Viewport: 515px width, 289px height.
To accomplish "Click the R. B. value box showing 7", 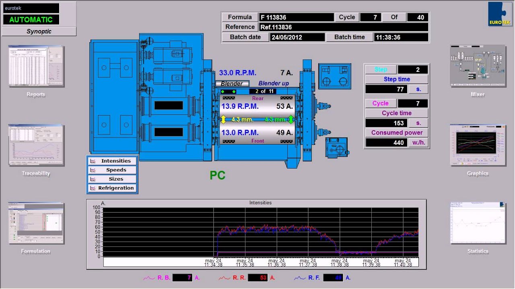I will tap(182, 278).
